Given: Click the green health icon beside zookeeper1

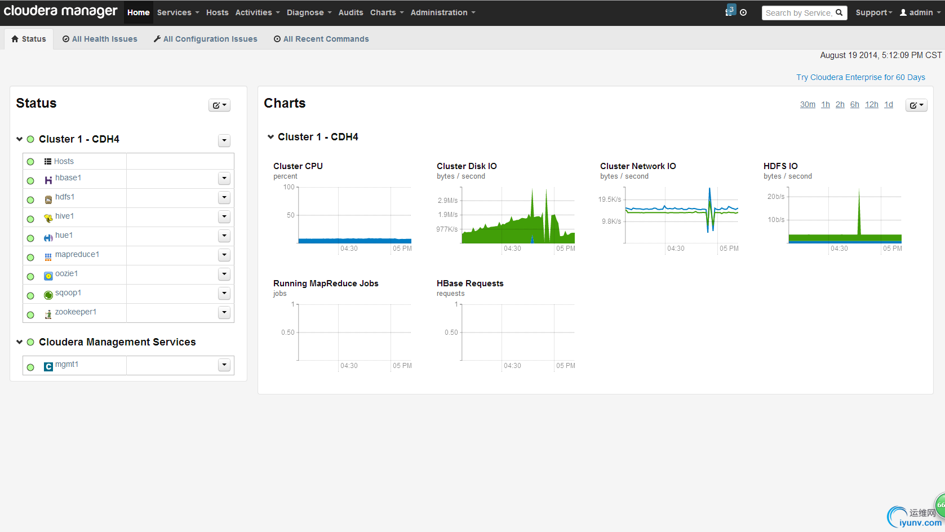Looking at the screenshot, I should point(30,315).
